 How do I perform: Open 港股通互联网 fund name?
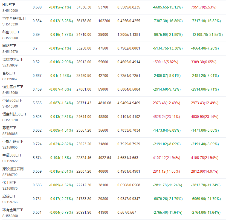(x=15, y=169)
